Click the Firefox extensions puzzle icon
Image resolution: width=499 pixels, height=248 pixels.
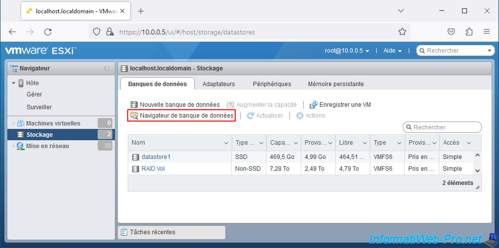469,31
